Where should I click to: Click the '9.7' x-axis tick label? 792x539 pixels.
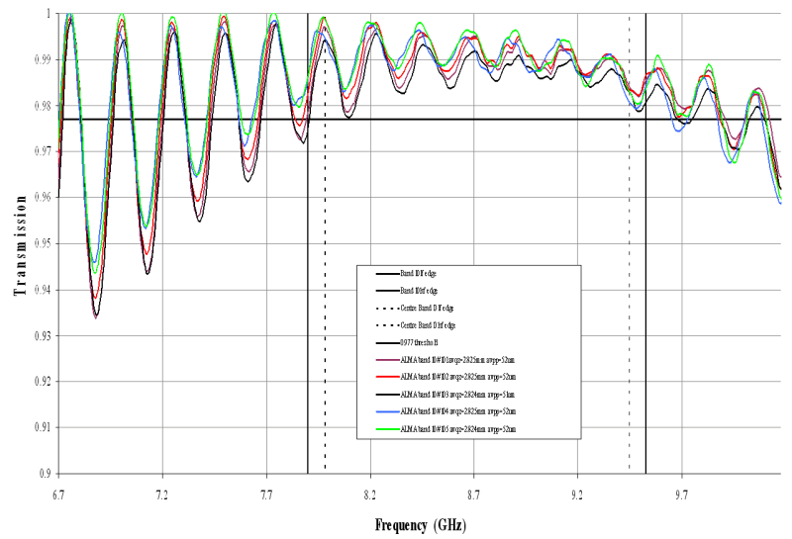[681, 495]
